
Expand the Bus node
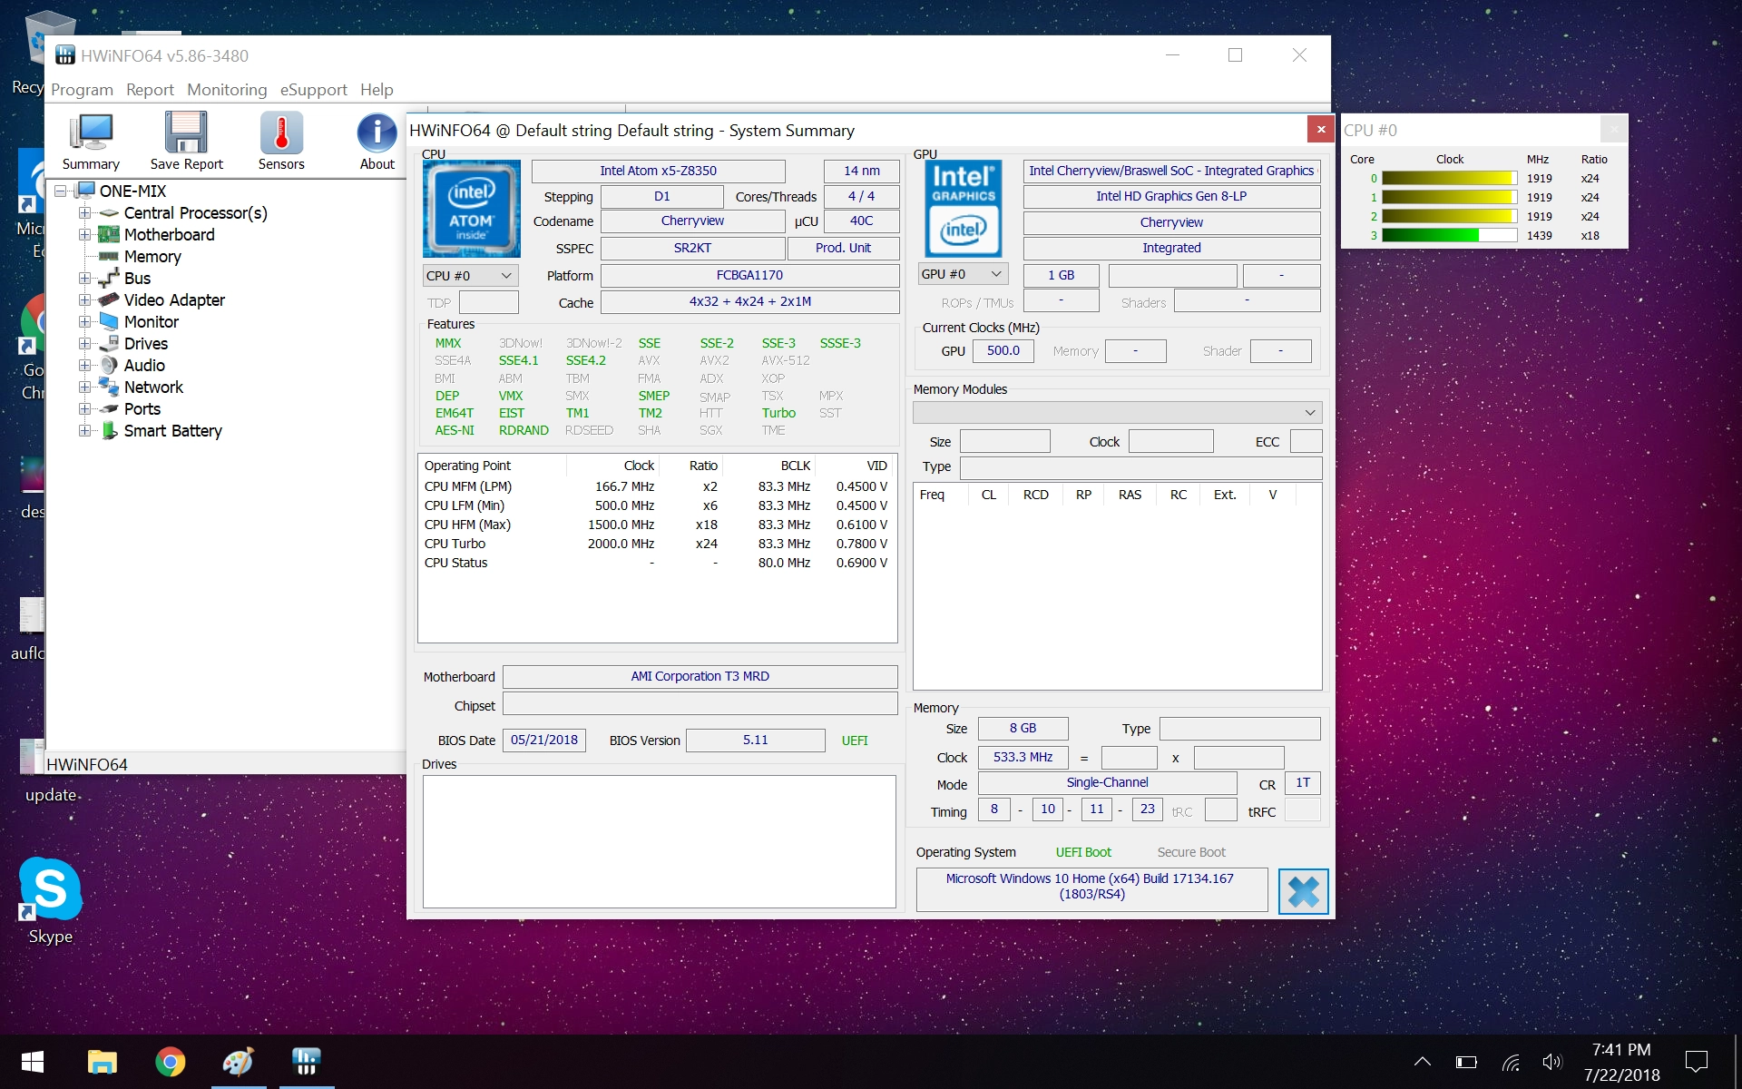click(84, 279)
